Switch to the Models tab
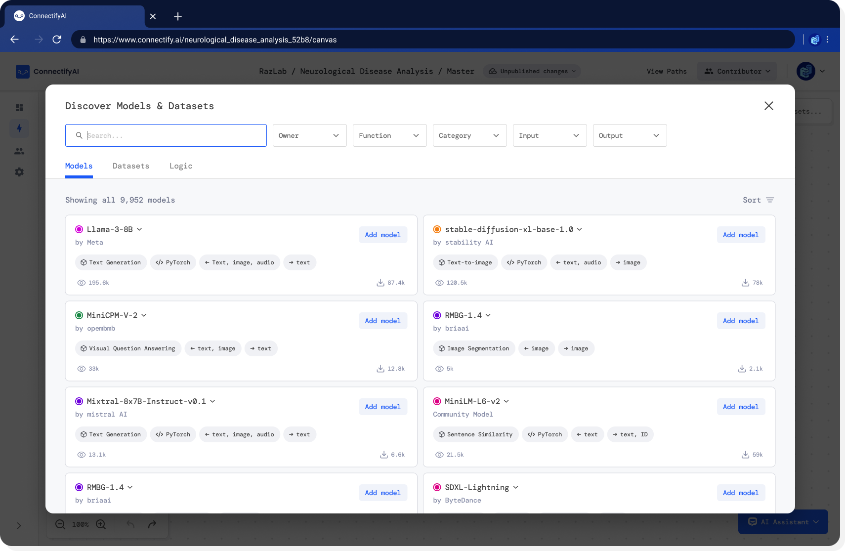 click(79, 166)
